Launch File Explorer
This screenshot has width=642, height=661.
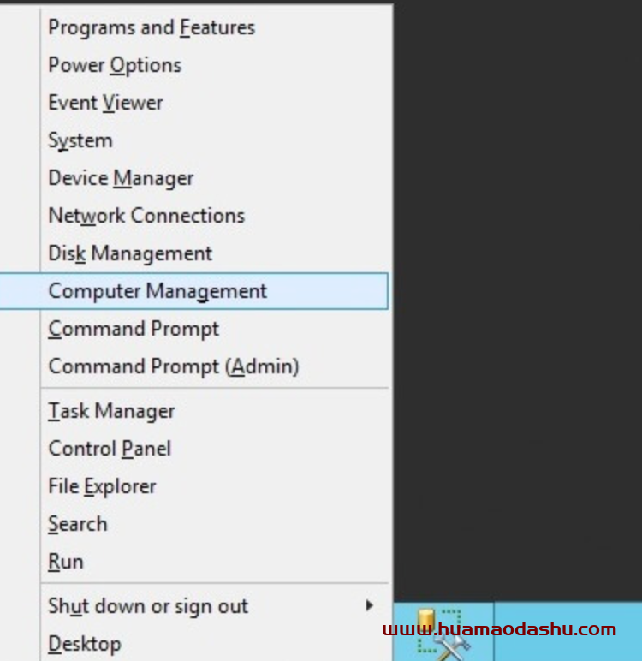tap(102, 486)
